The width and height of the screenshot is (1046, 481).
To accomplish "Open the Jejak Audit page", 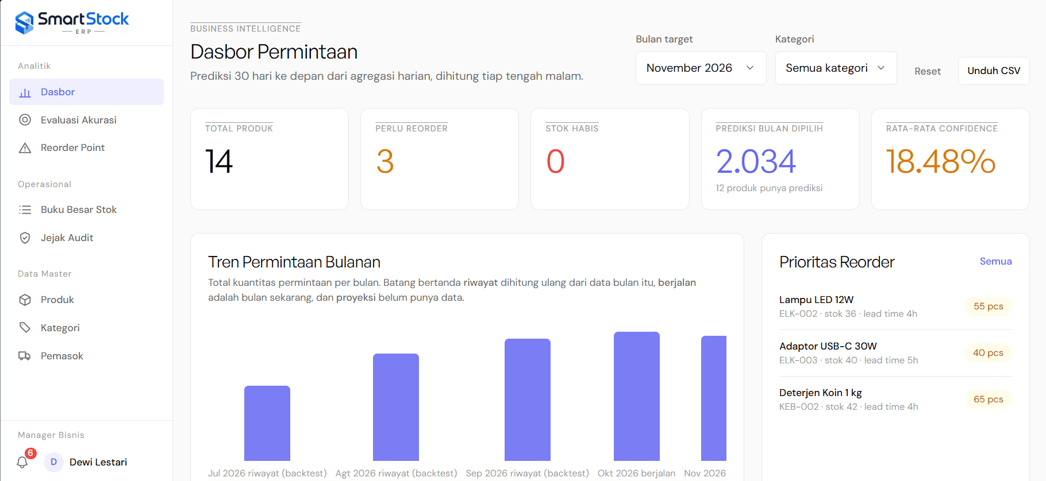I will [x=86, y=238].
